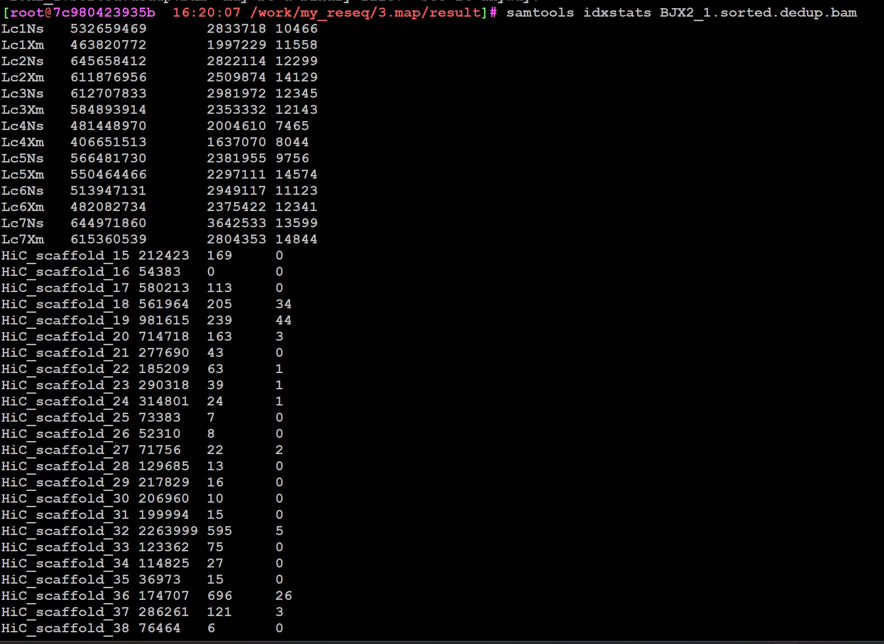
Task: Click unmapped count 14844 on Lc7Xm row
Action: tap(296, 239)
